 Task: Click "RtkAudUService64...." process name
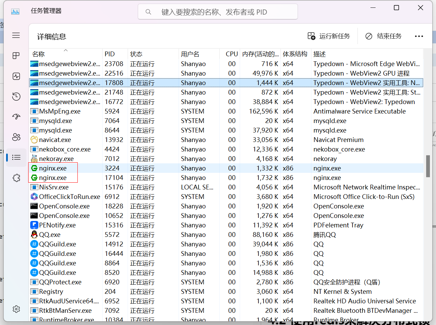point(69,301)
